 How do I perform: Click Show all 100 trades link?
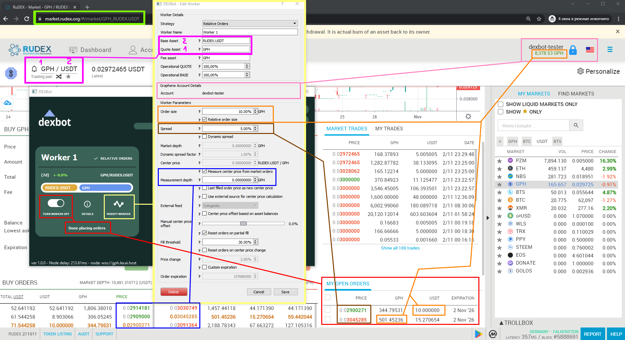[x=400, y=248]
